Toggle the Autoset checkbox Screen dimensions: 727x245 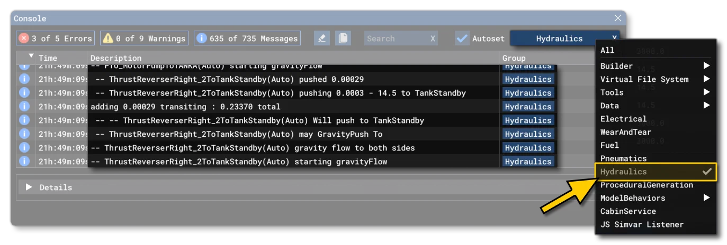click(462, 39)
